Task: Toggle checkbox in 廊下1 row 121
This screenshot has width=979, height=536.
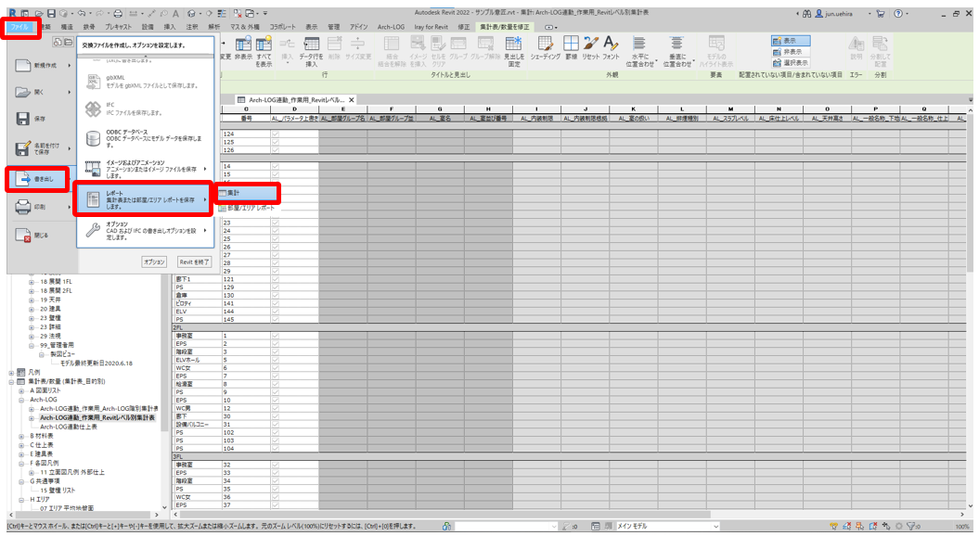Action: tap(275, 279)
